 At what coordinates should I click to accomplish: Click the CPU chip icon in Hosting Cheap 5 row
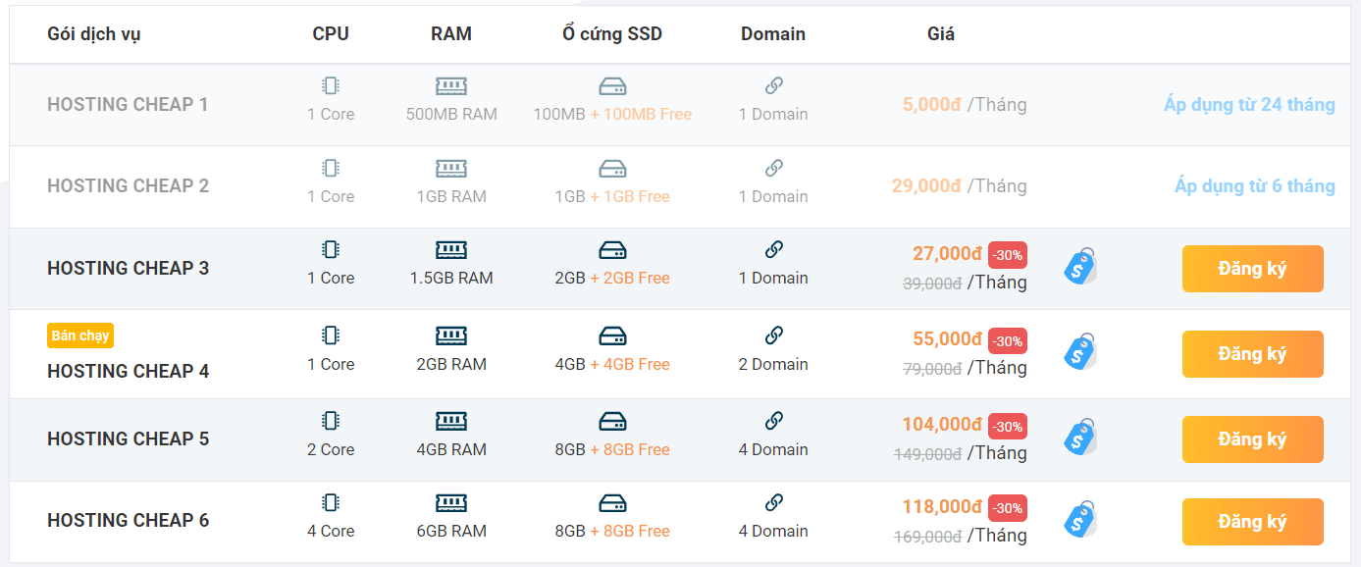click(x=331, y=421)
